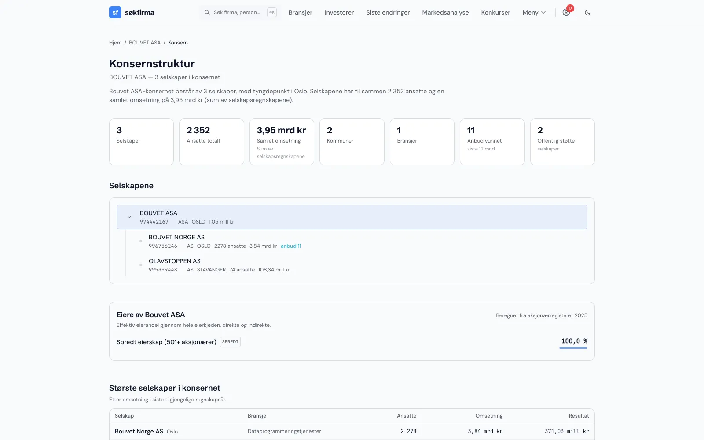The width and height of the screenshot is (704, 440).
Task: Click the 3,95 mrd kr Samlet omsetning card
Action: click(282, 142)
